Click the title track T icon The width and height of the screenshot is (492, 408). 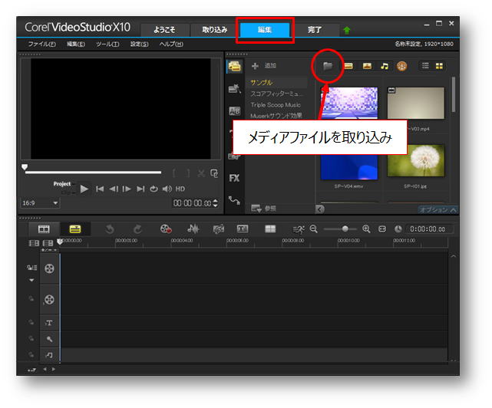point(49,323)
